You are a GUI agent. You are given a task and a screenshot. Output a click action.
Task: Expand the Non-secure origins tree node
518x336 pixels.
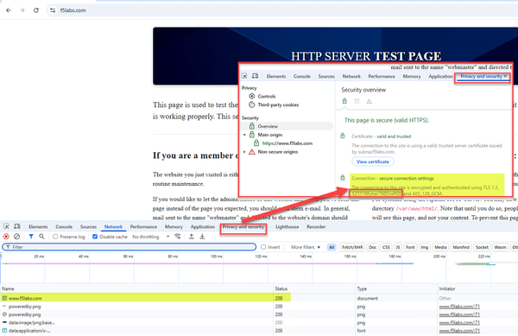244,152
